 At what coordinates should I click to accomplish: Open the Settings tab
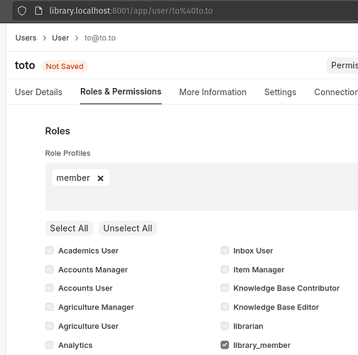pos(280,92)
